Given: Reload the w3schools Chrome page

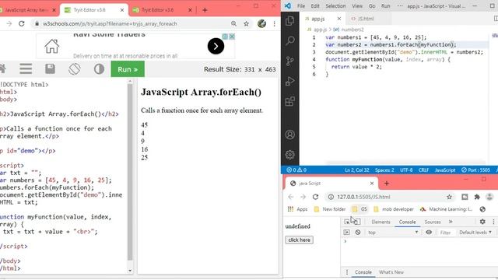Looking at the screenshot, I should point(22,23).
